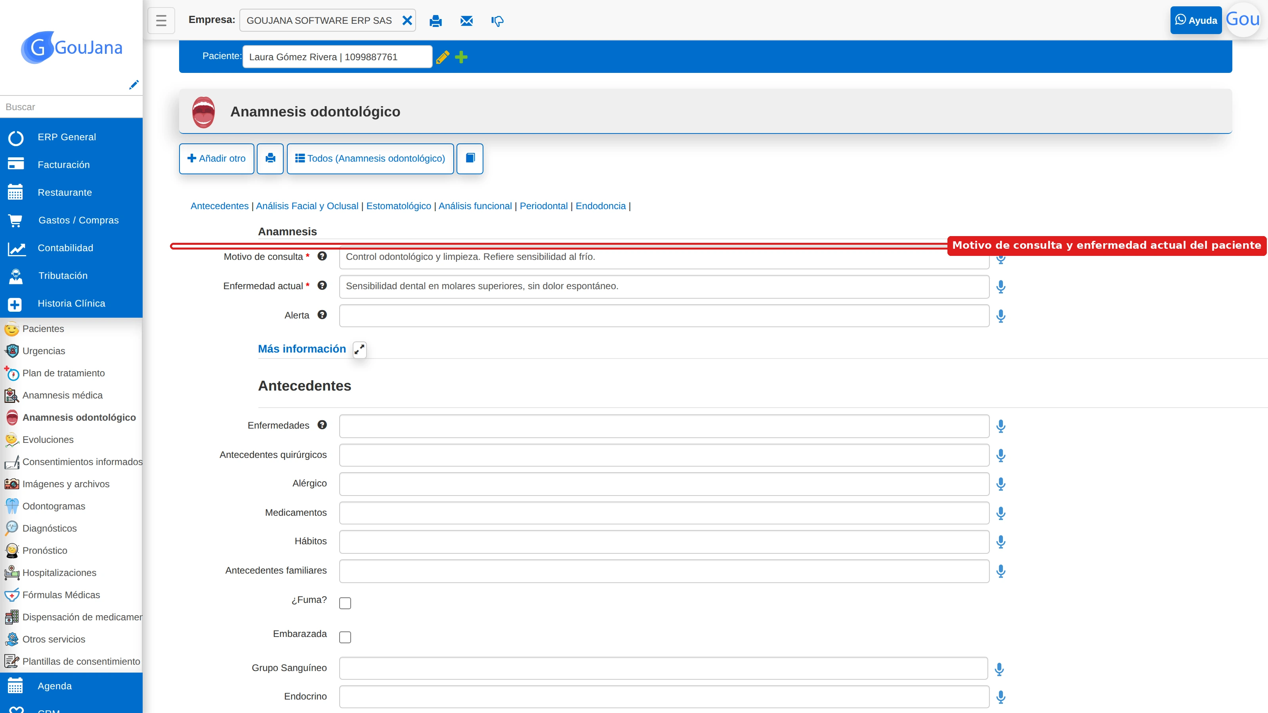Click the thumbs-down feedback icon
Image resolution: width=1268 pixels, height=713 pixels.
[x=497, y=21]
